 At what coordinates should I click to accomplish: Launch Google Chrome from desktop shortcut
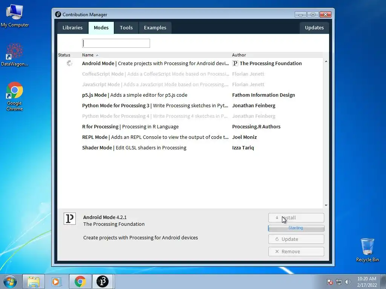click(15, 96)
